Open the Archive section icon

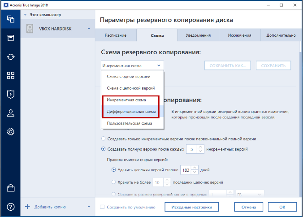[x=11, y=38]
